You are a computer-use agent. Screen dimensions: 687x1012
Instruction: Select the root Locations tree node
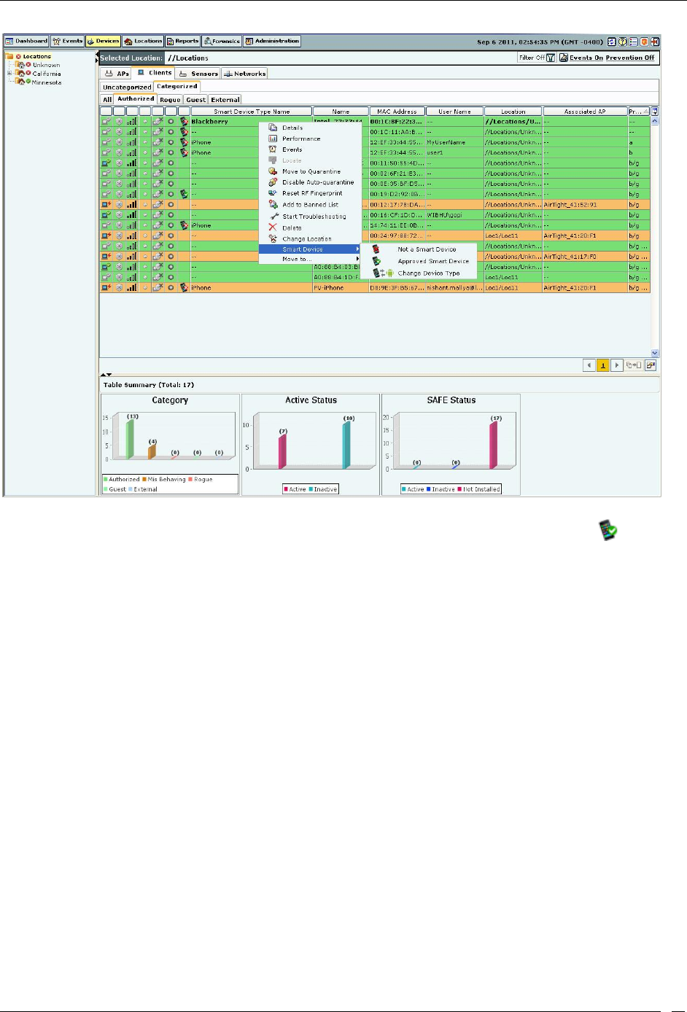coord(36,56)
